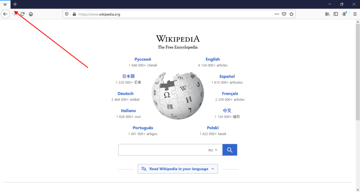Toggle the sidebar view icon

point(336,14)
